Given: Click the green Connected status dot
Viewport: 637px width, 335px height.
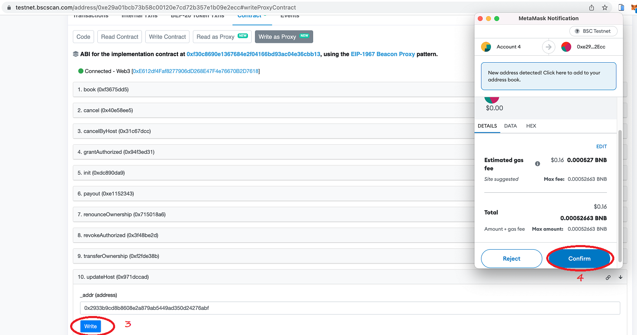Looking at the screenshot, I should coord(81,71).
